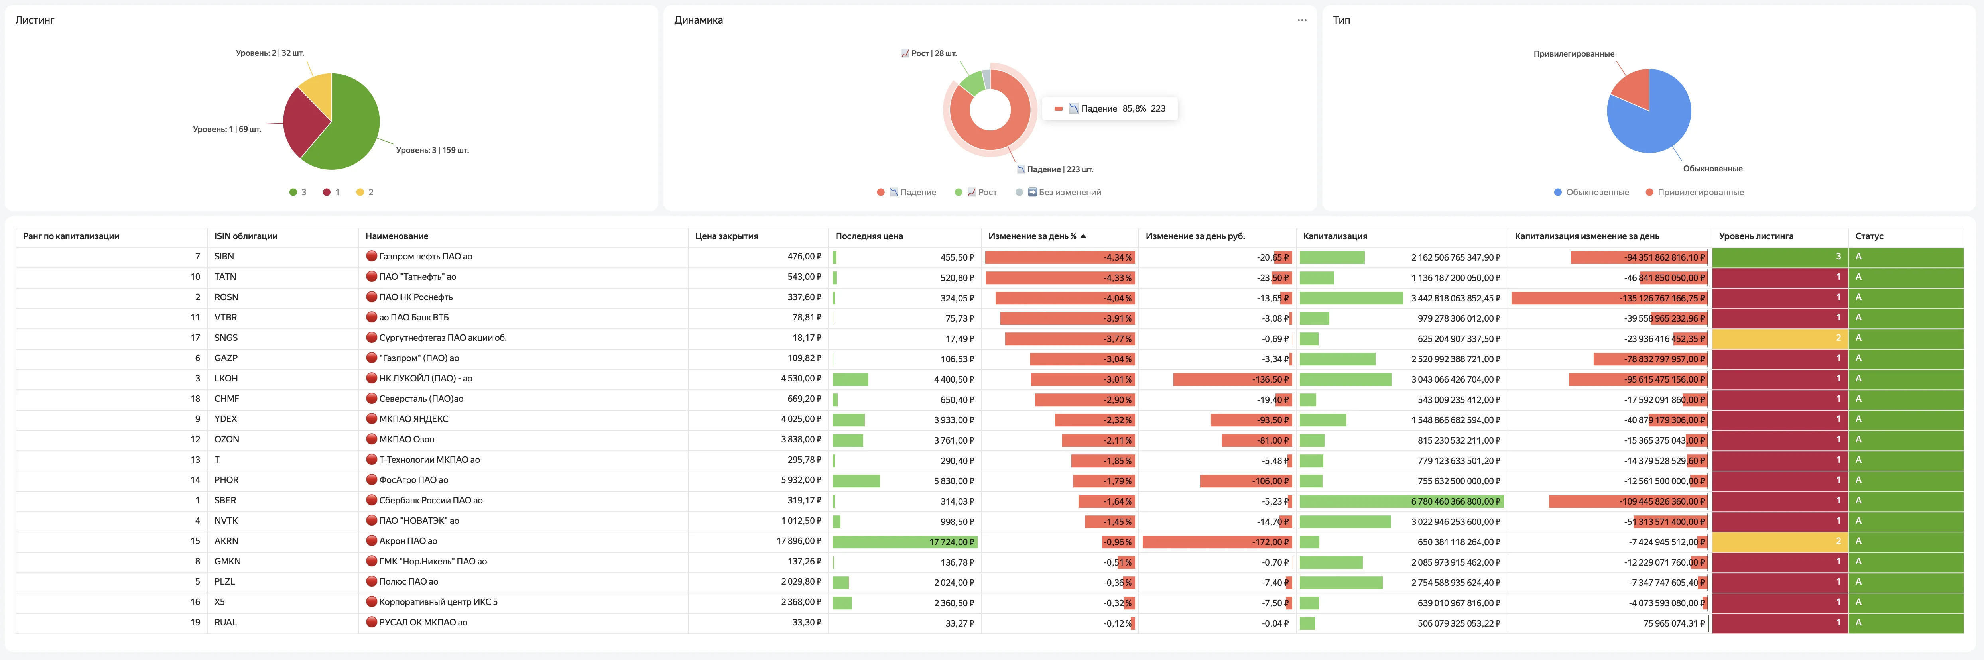Click the yellow listing level 2 cell for SNGS
1984x660 pixels.
click(x=1779, y=338)
